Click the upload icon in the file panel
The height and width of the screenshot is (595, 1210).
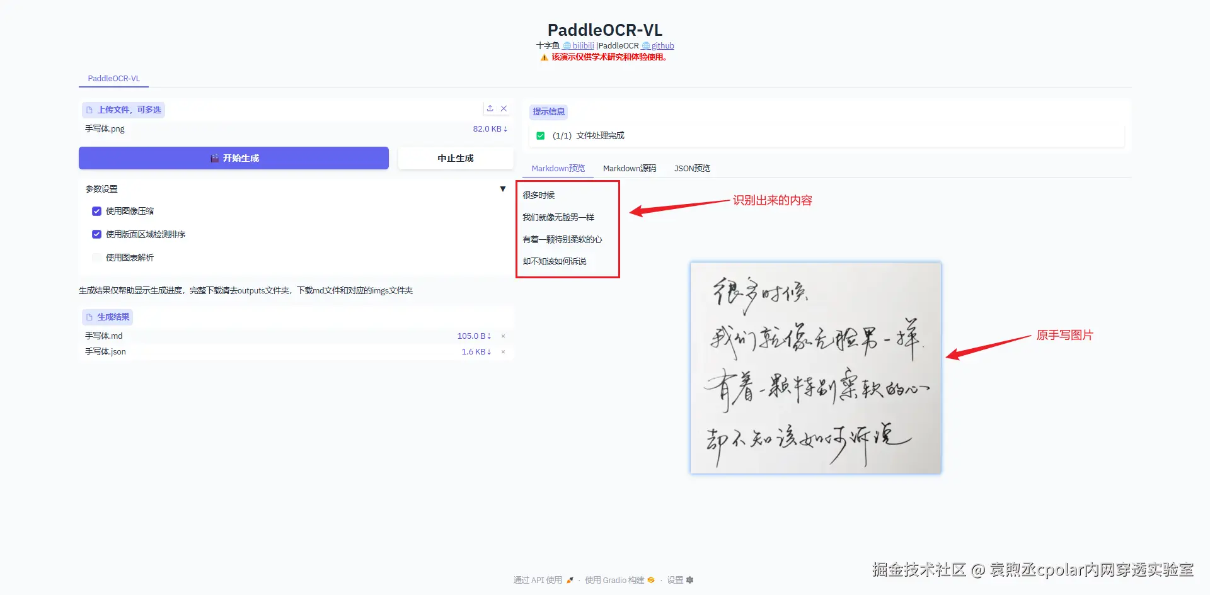490,108
